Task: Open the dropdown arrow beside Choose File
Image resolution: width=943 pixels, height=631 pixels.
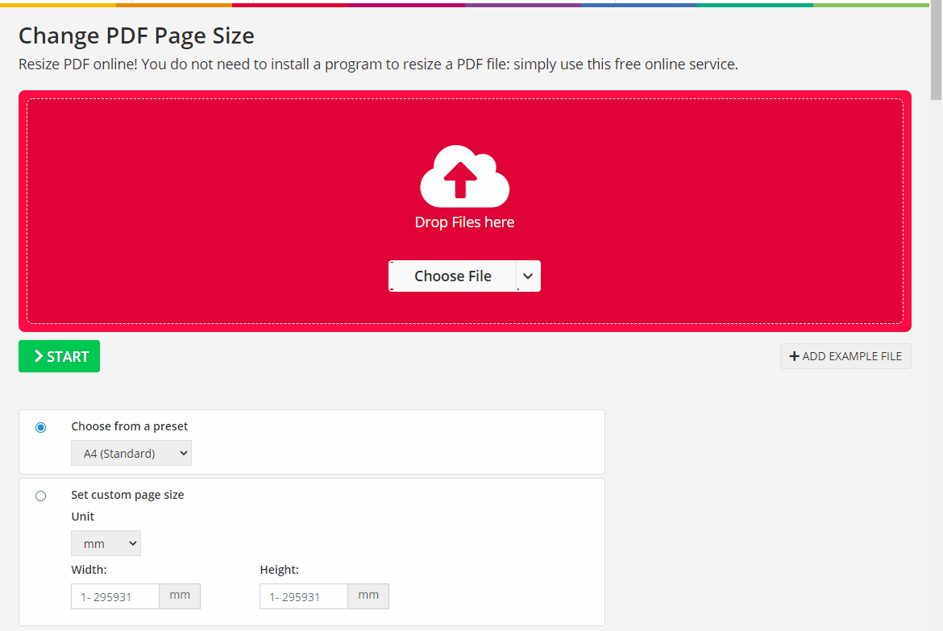Action: [528, 276]
